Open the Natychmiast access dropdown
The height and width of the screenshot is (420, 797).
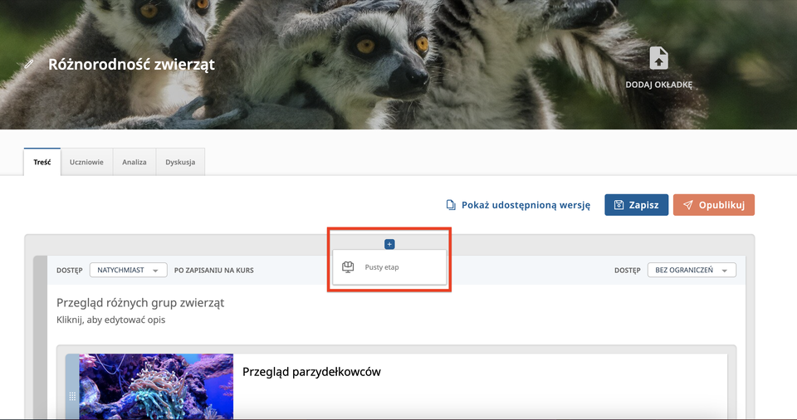pyautogui.click(x=128, y=270)
